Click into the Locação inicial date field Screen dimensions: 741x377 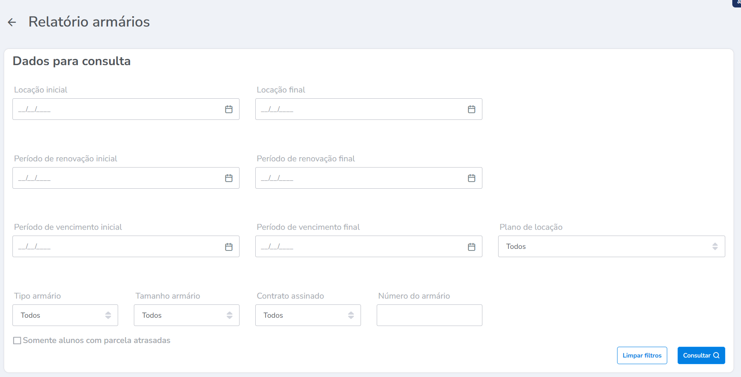point(116,109)
